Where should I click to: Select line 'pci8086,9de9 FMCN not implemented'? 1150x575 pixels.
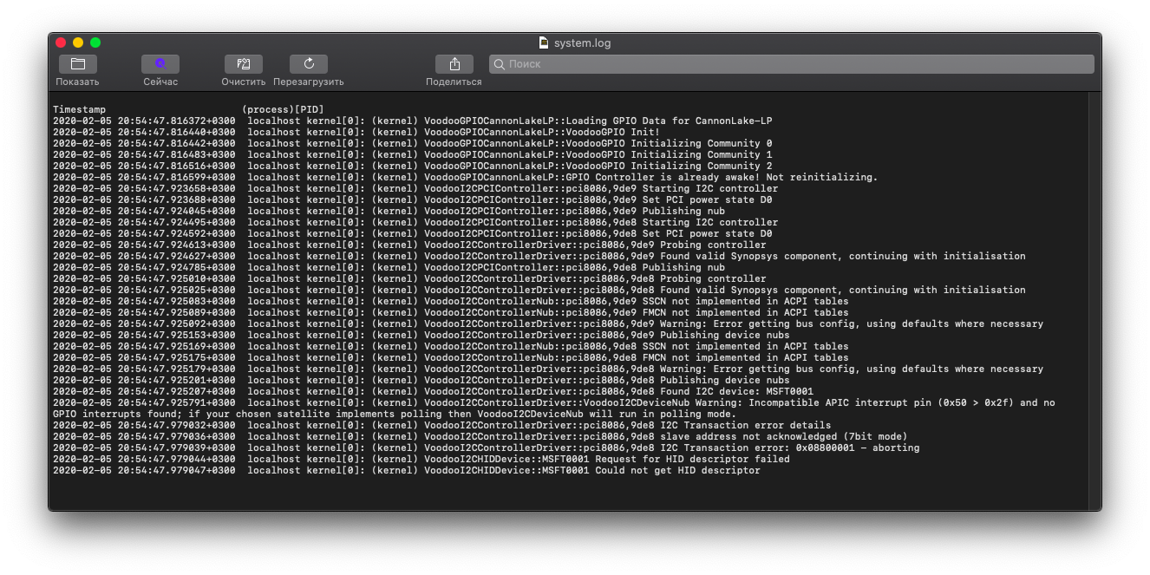pyautogui.click(x=450, y=312)
